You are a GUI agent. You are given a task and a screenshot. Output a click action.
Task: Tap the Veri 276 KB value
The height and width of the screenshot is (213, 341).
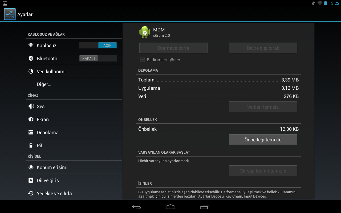[291, 96]
